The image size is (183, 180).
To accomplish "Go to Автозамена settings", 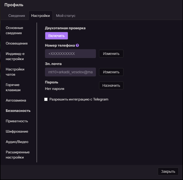I will pos(16,100).
